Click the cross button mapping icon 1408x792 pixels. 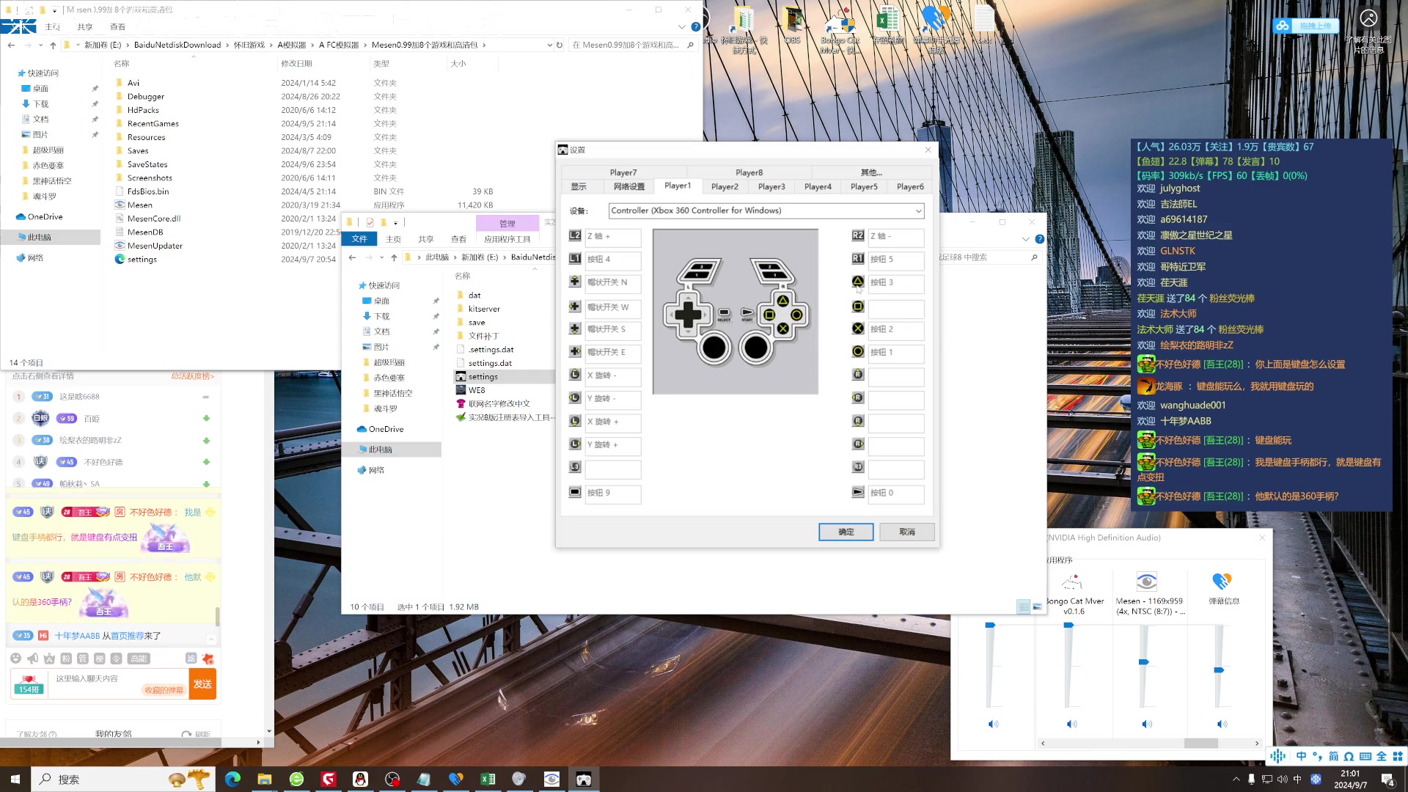click(x=857, y=329)
